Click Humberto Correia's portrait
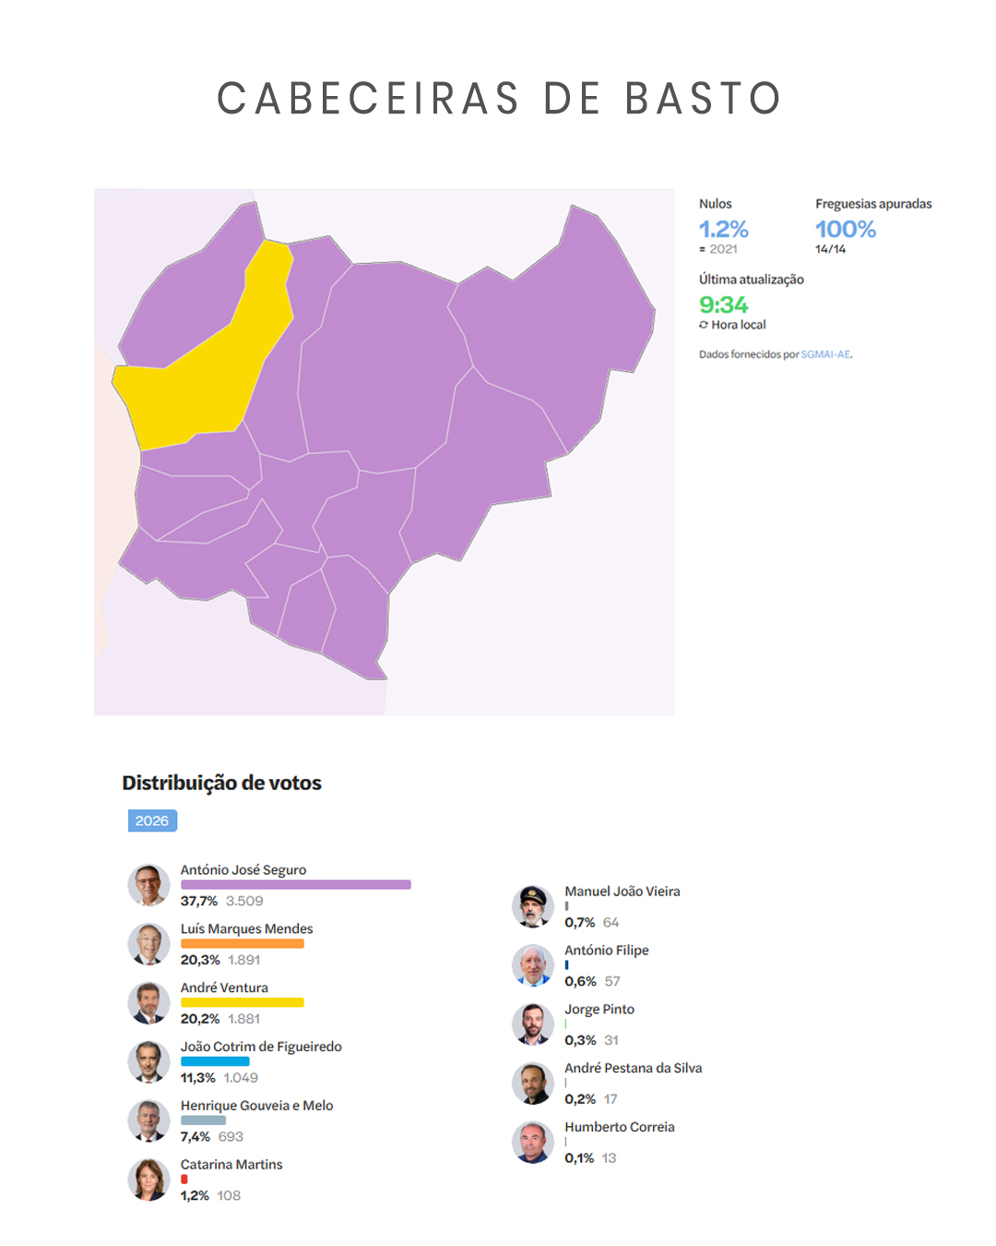This screenshot has width=996, height=1246. coord(533,1143)
